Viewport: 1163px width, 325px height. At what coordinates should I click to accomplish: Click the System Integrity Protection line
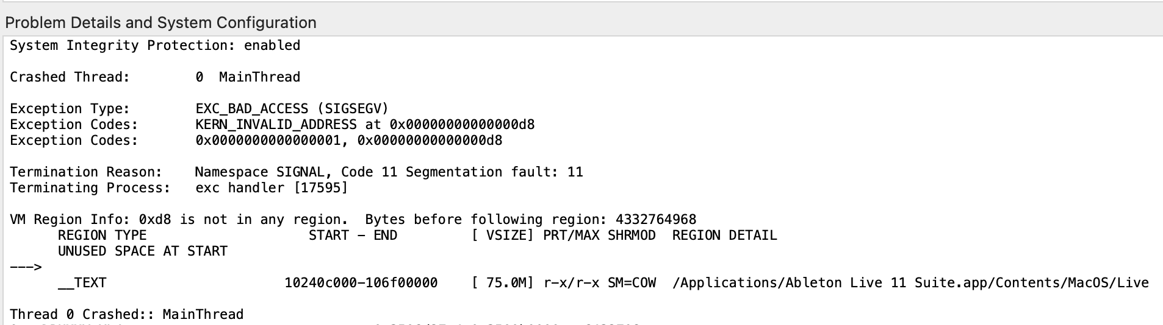155,46
